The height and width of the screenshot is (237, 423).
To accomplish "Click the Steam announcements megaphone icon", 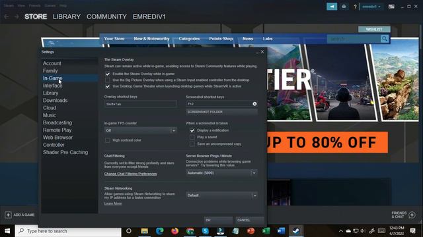I will pos(332,7).
